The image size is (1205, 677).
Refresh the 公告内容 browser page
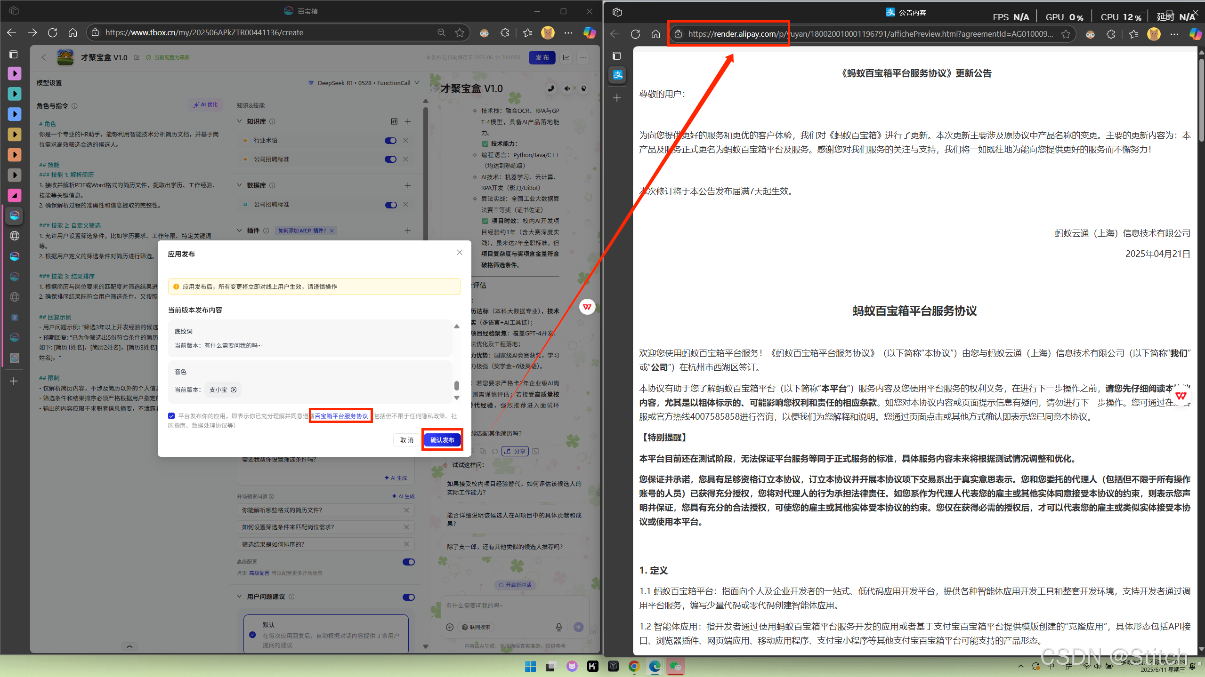635,34
